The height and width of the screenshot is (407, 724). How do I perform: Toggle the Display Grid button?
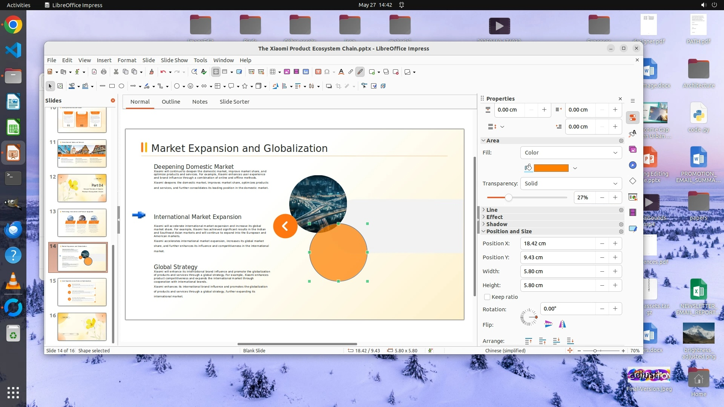tap(216, 72)
